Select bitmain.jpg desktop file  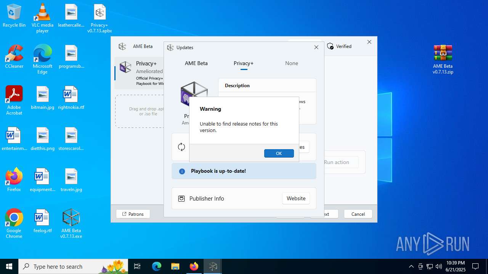(x=42, y=98)
